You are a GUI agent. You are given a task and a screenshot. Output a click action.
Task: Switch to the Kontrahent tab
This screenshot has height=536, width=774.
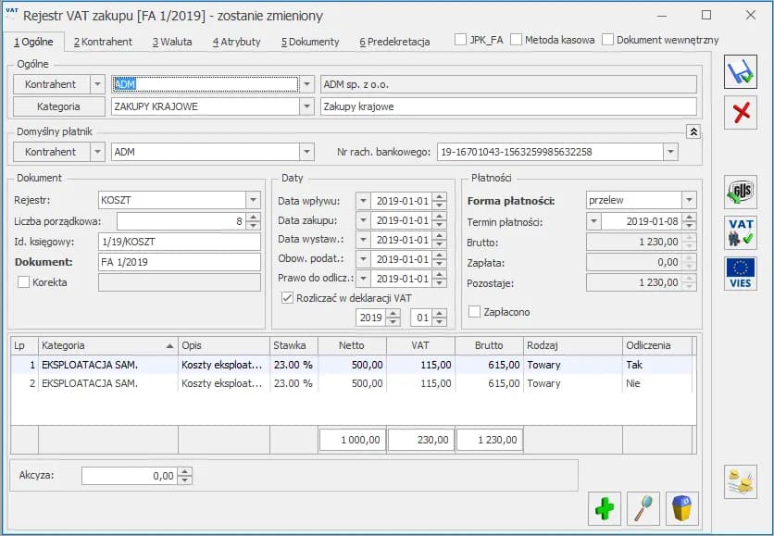point(103,42)
